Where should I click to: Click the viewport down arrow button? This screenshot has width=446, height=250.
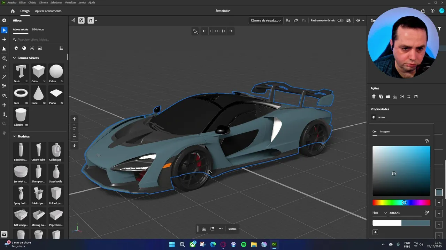tap(74, 145)
